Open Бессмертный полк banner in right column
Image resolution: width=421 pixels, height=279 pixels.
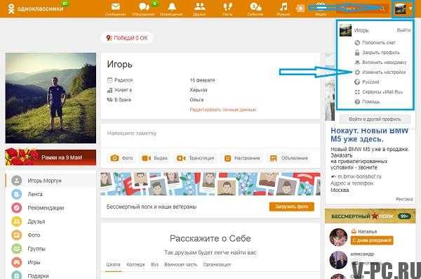[x=370, y=216]
